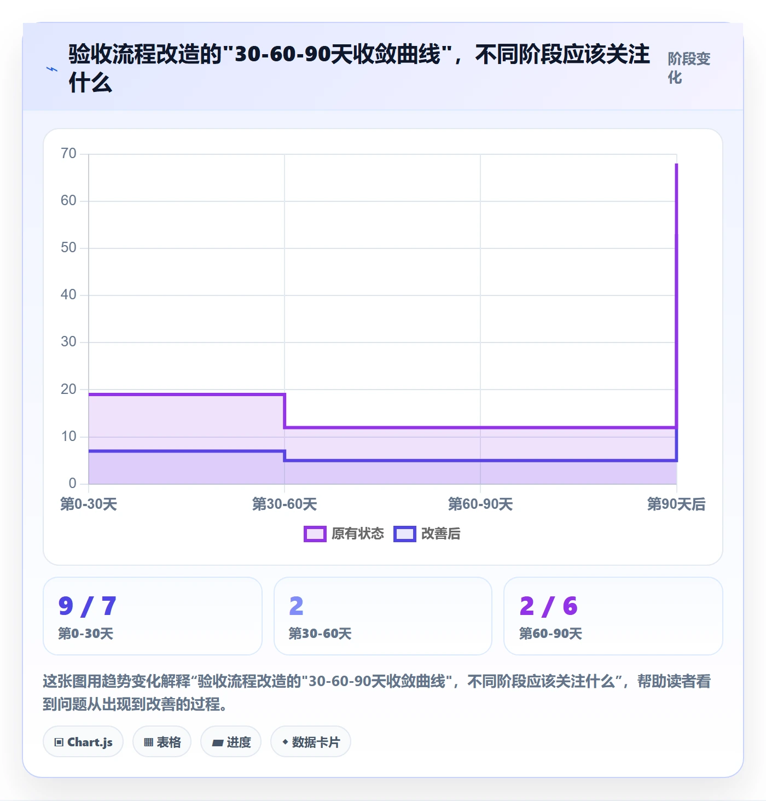Click the 阶段变化 badge in the header
This screenshot has height=801, width=766.
689,68
